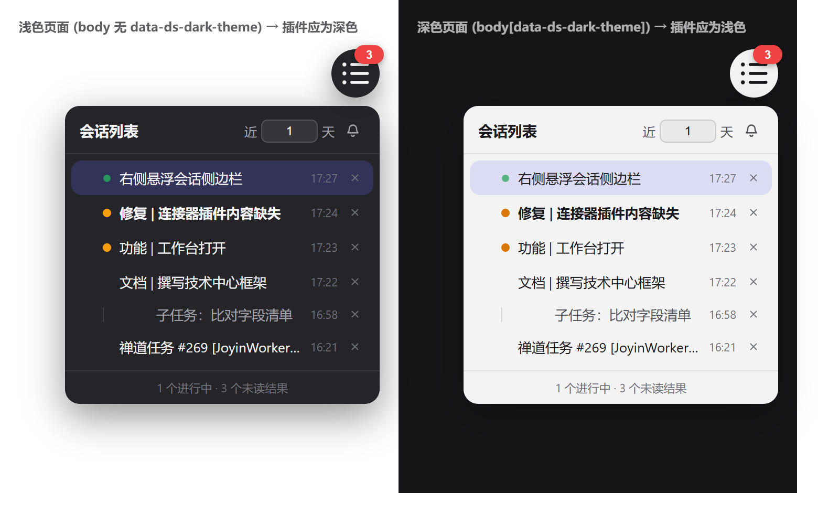Select 右侧悬浮会话侧边栏 session in dark panel

click(x=222, y=178)
